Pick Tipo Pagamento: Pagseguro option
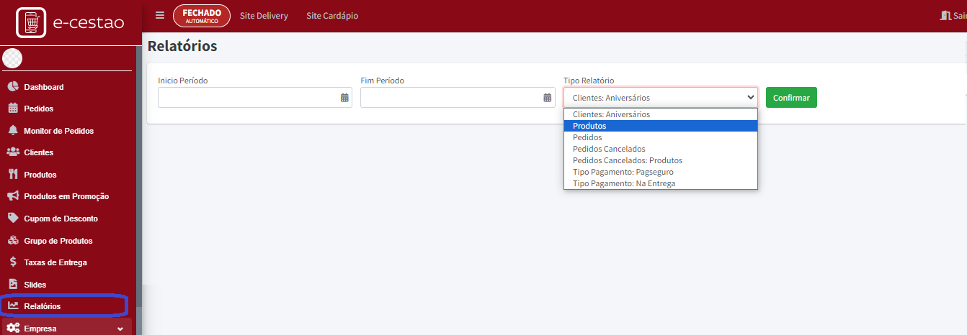 click(661, 172)
